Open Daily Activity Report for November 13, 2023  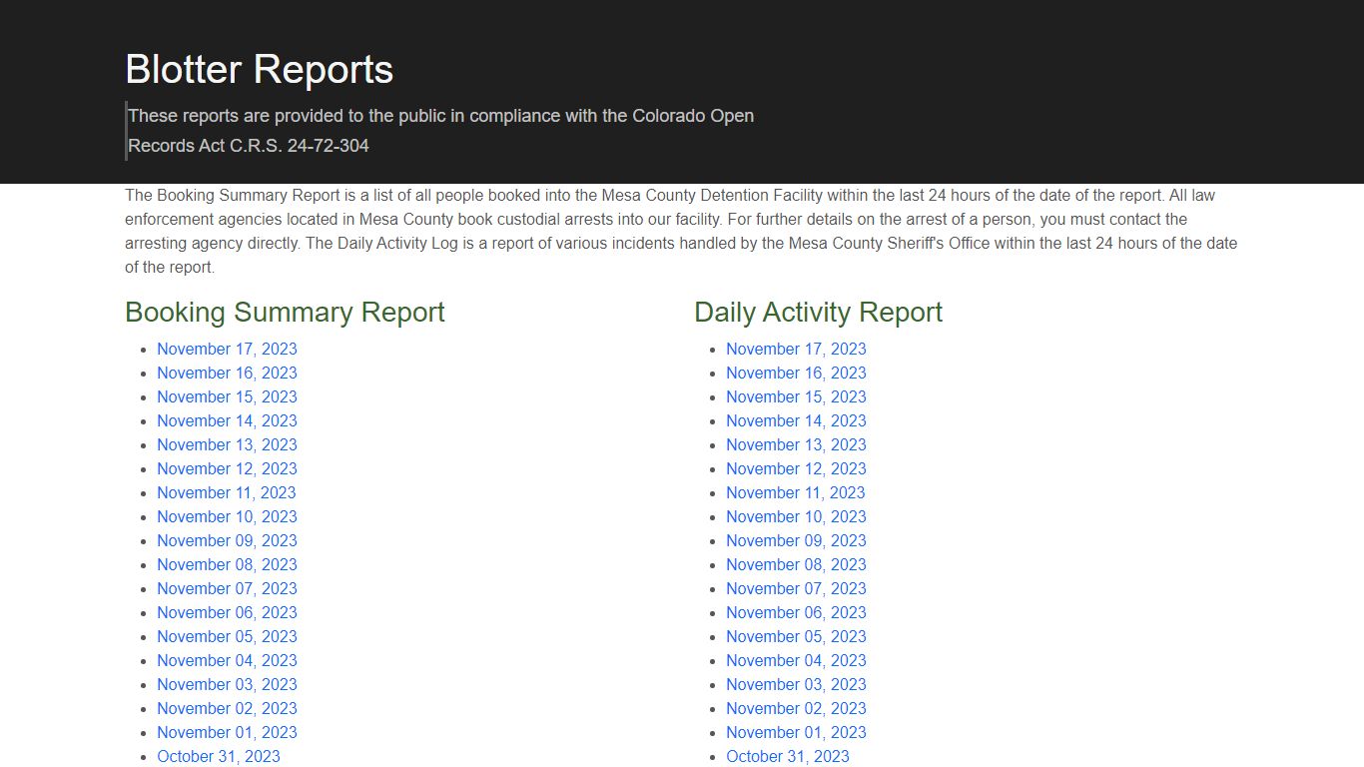[796, 444]
